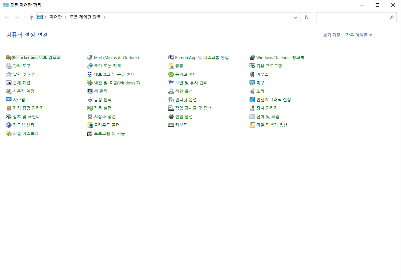Expand the address bar history dropdown arrow
This screenshot has height=278, width=401.
pyautogui.click(x=296, y=17)
